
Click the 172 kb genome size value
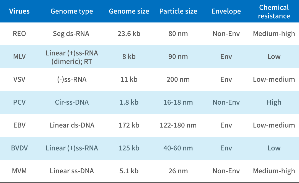pyautogui.click(x=129, y=125)
